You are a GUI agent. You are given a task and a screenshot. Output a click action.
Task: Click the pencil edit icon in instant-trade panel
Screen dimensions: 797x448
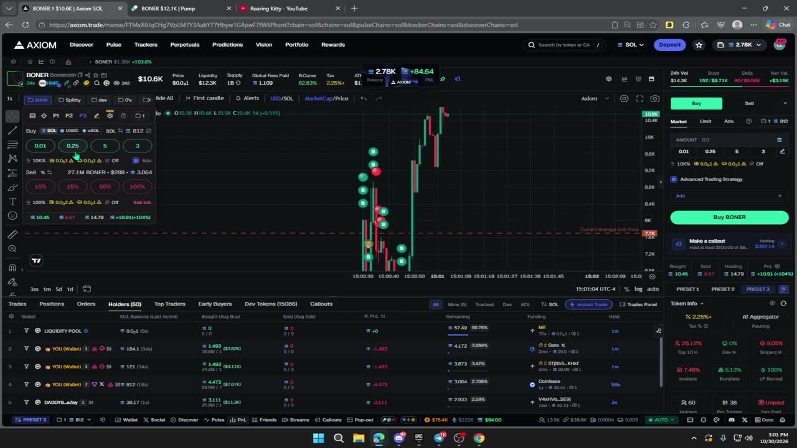[97, 116]
